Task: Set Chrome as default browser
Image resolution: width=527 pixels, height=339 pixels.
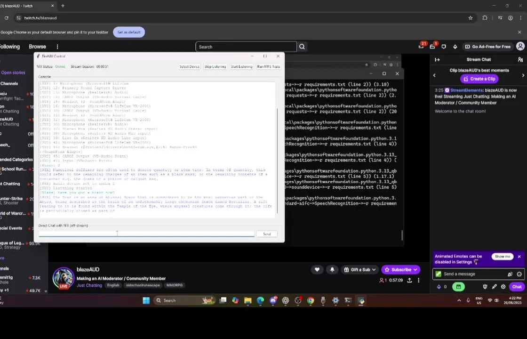Action: pyautogui.click(x=129, y=32)
